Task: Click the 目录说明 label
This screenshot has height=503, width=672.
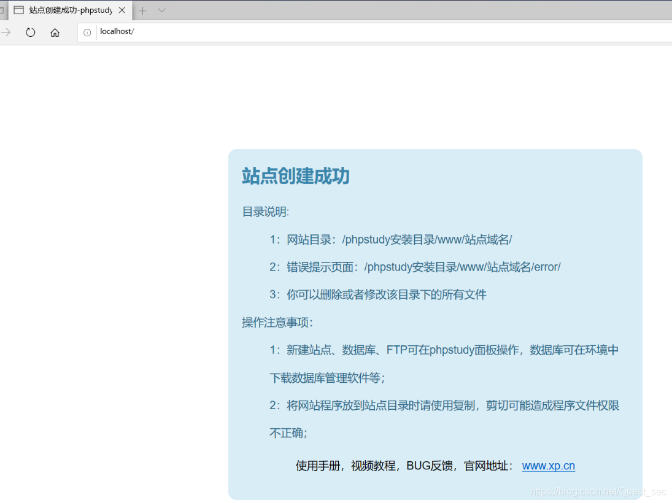Action: [x=266, y=212]
